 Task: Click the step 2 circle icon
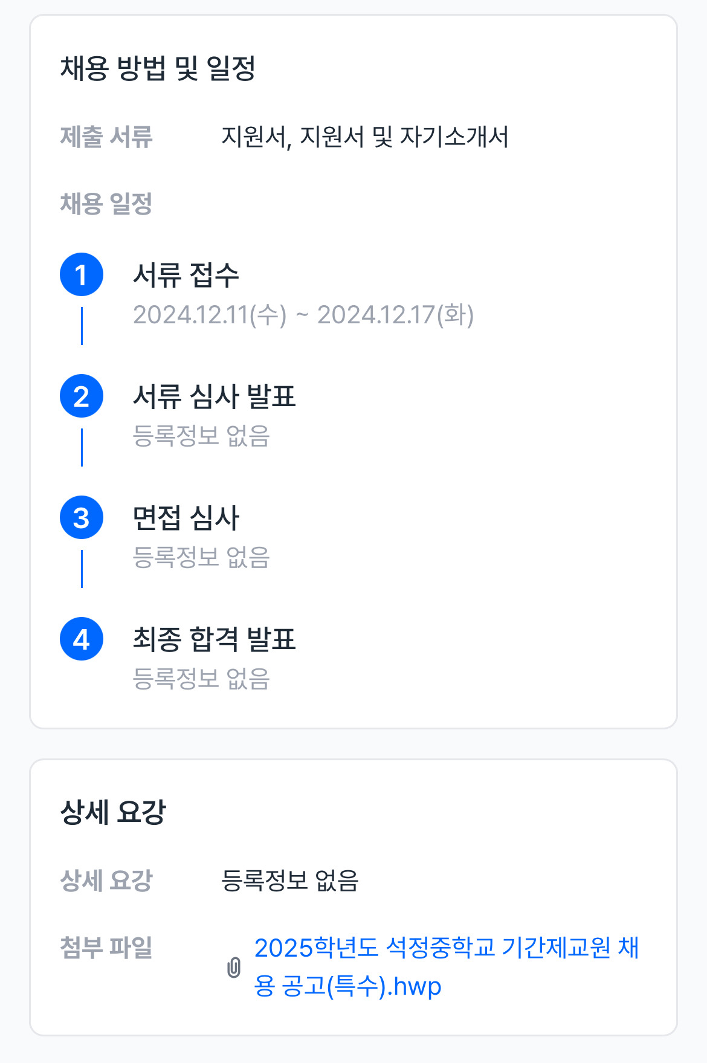click(82, 396)
